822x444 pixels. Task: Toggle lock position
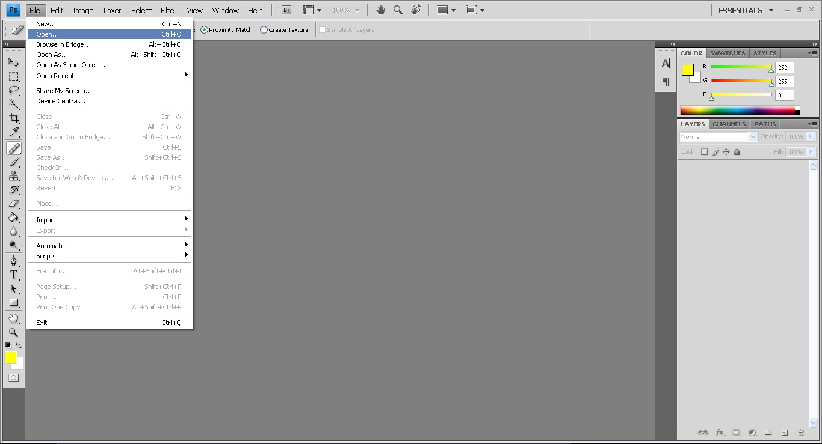click(x=726, y=152)
